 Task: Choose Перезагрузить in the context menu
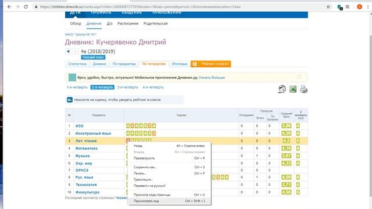tap(169, 158)
